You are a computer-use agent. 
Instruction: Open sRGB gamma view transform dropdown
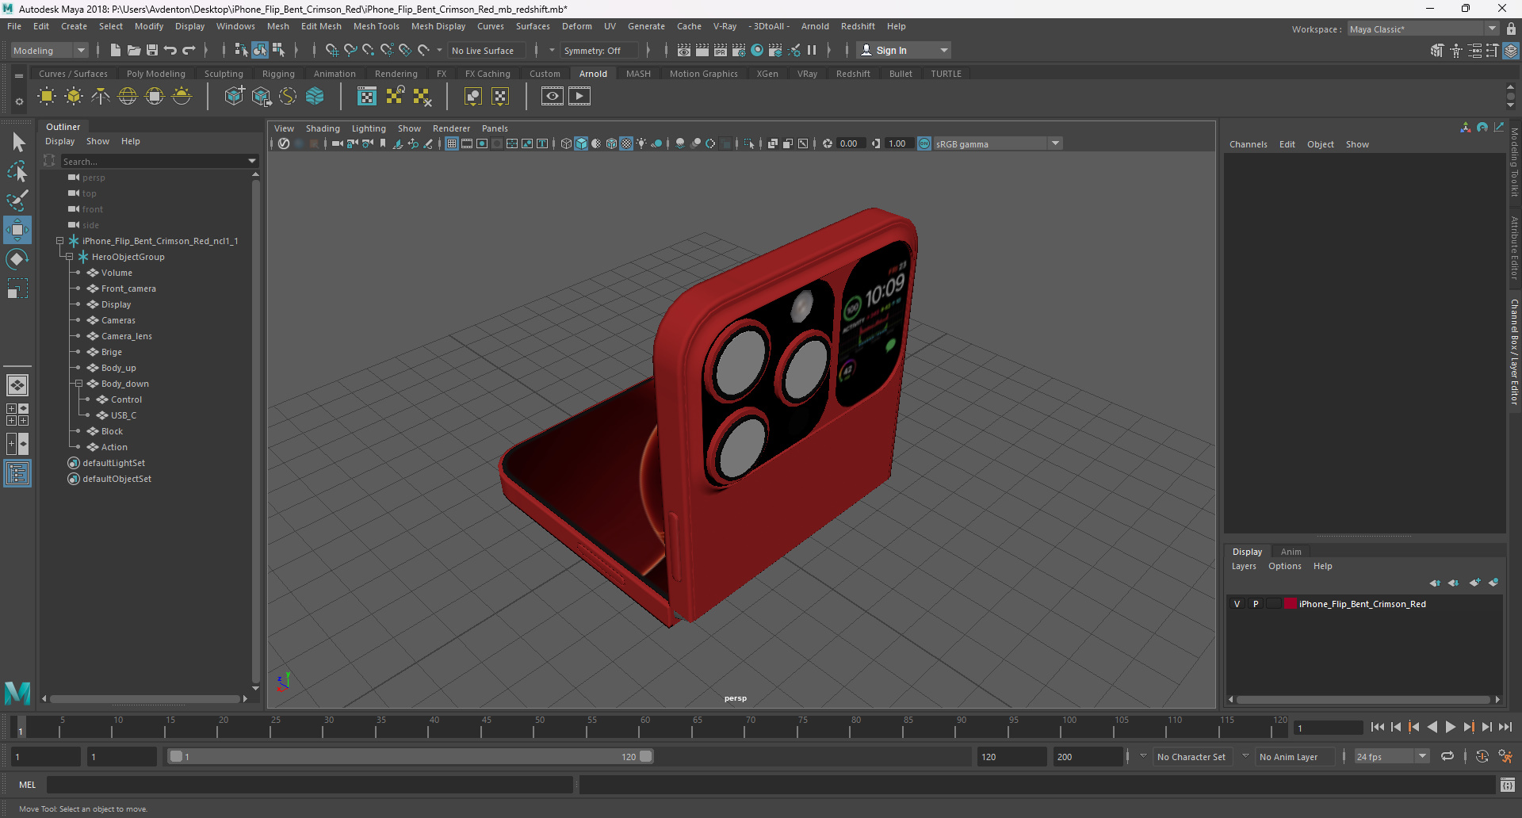pos(1055,143)
